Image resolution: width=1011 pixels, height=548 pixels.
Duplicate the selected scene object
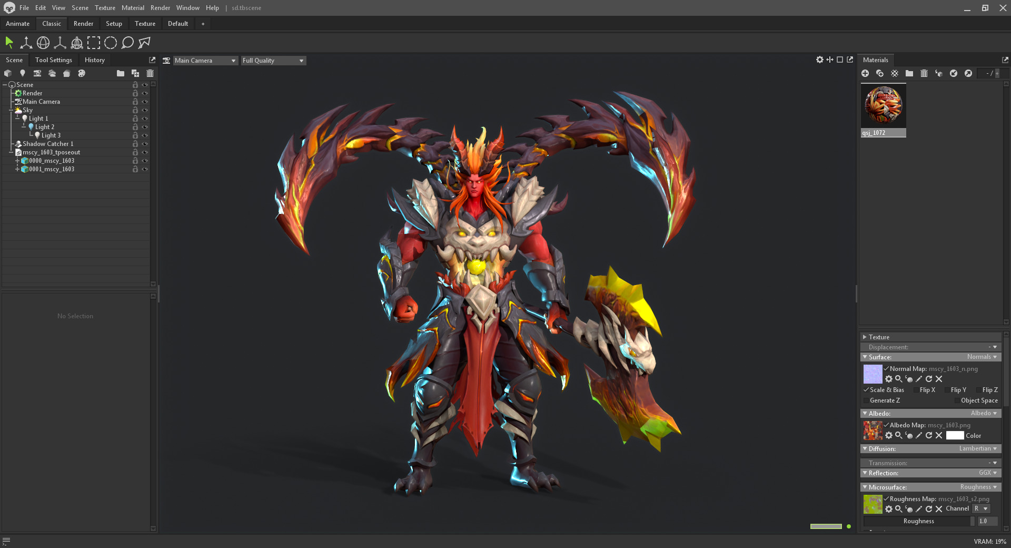tap(135, 73)
